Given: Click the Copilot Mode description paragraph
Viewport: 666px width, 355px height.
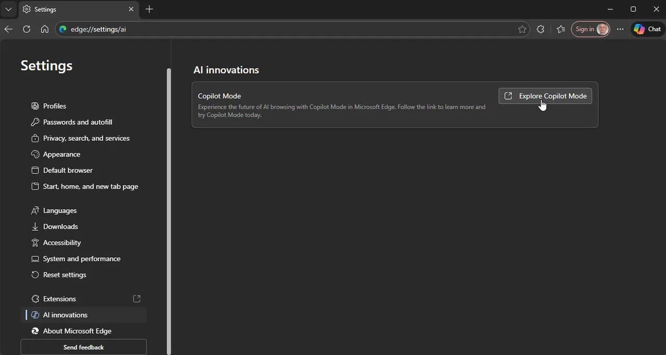Looking at the screenshot, I should click(x=342, y=111).
